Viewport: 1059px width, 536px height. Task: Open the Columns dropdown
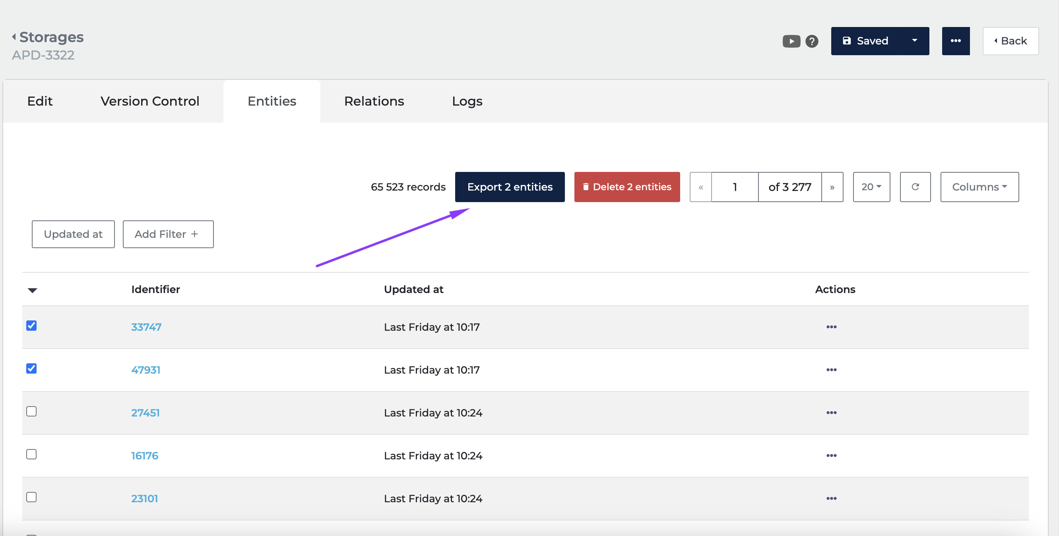pyautogui.click(x=979, y=187)
